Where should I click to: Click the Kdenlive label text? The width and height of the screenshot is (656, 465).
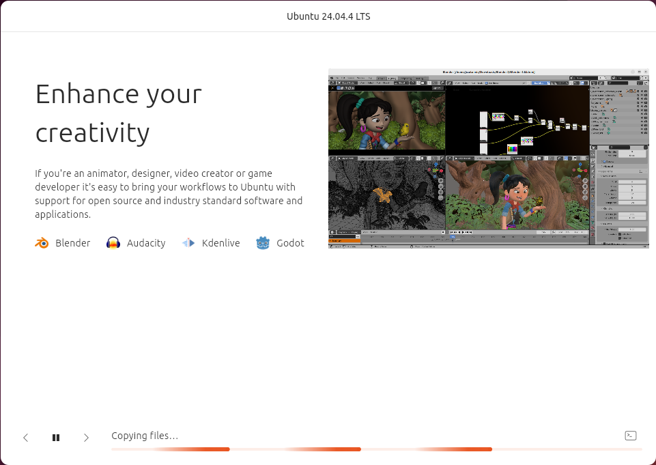tap(221, 243)
